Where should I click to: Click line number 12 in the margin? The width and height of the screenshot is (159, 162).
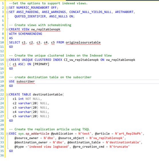point(2,51)
